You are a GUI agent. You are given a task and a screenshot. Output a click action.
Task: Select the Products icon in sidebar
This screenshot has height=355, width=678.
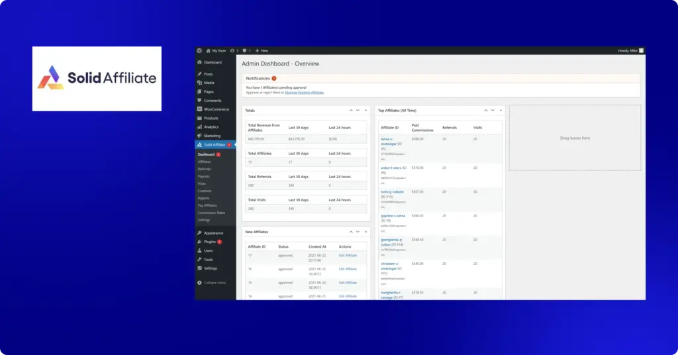[199, 118]
